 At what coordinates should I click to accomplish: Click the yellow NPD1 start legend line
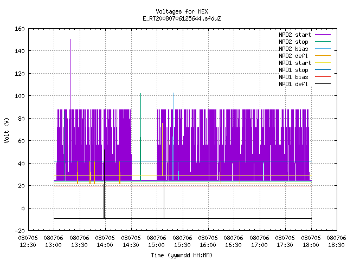[x=323, y=63]
